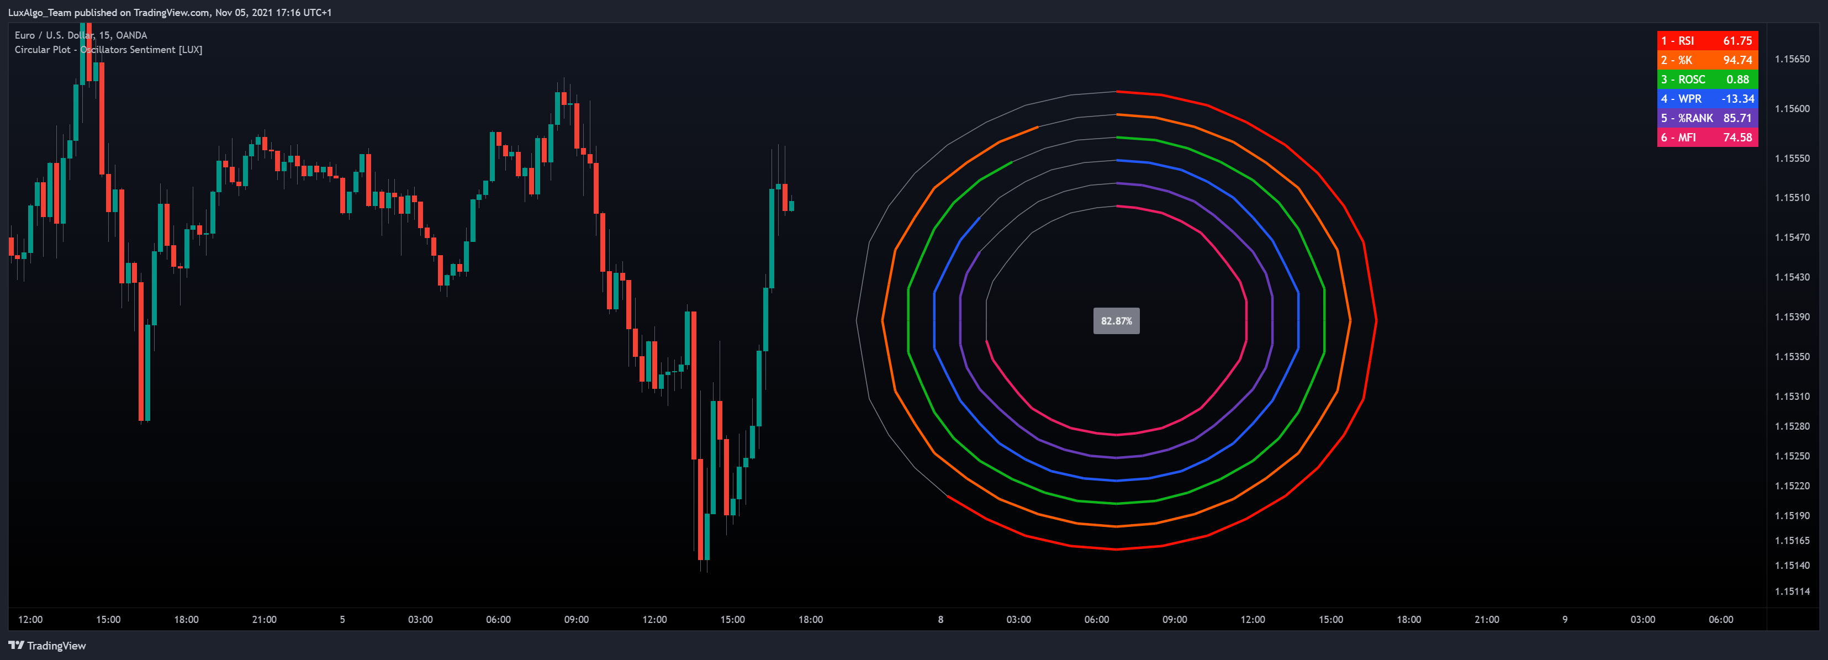Click price label 1.15220 on the axis
The width and height of the screenshot is (1828, 660).
[1792, 485]
